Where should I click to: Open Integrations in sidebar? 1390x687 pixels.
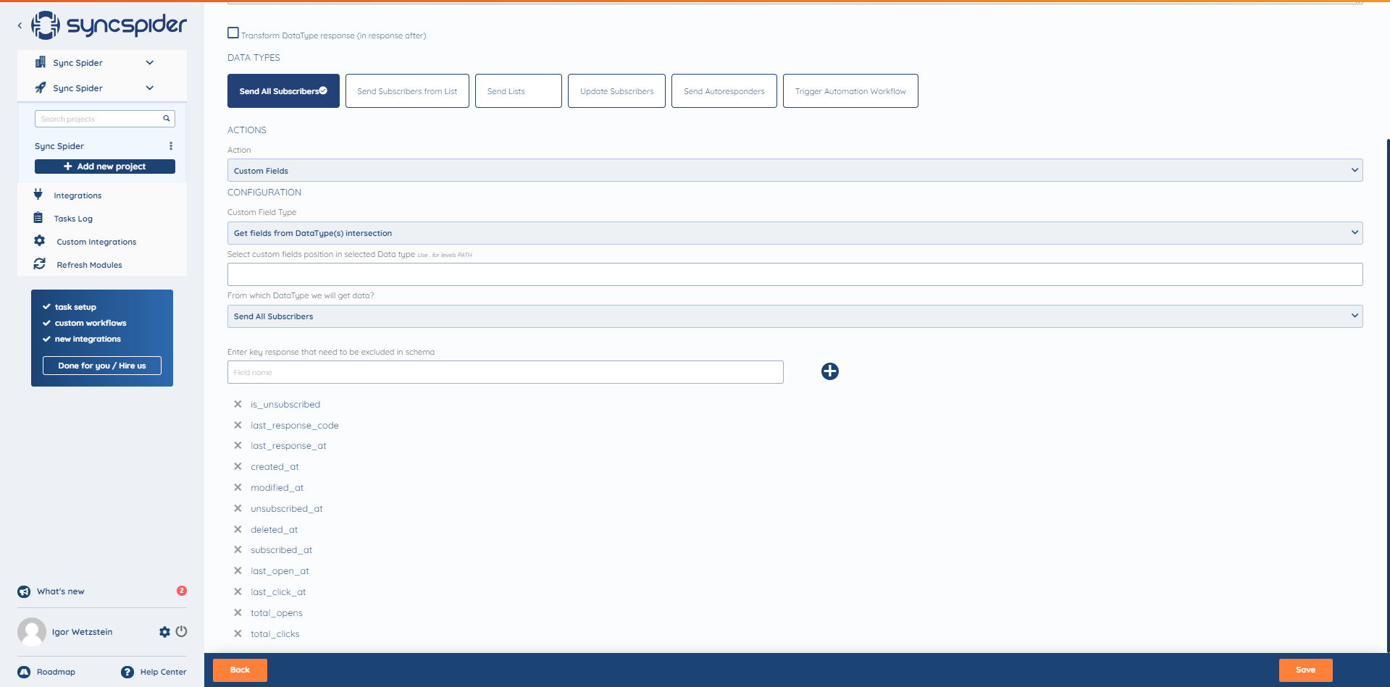(78, 195)
